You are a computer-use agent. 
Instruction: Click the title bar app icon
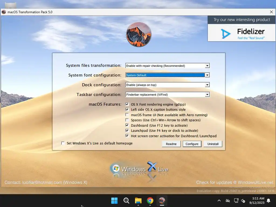click(x=4, y=12)
